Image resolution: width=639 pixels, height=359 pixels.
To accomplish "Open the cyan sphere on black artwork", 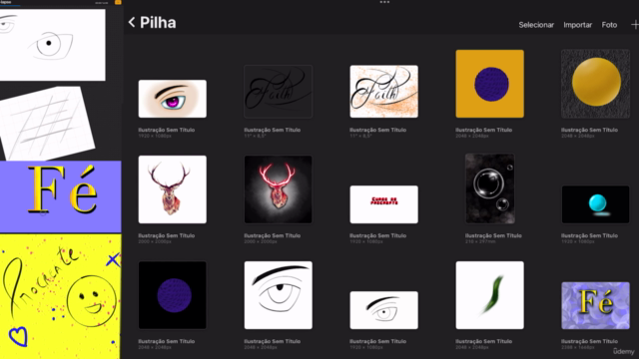I will pyautogui.click(x=595, y=204).
